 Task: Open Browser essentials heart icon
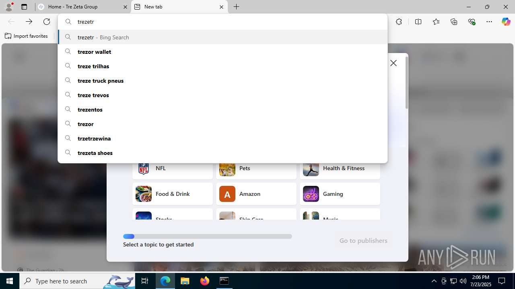click(x=472, y=22)
